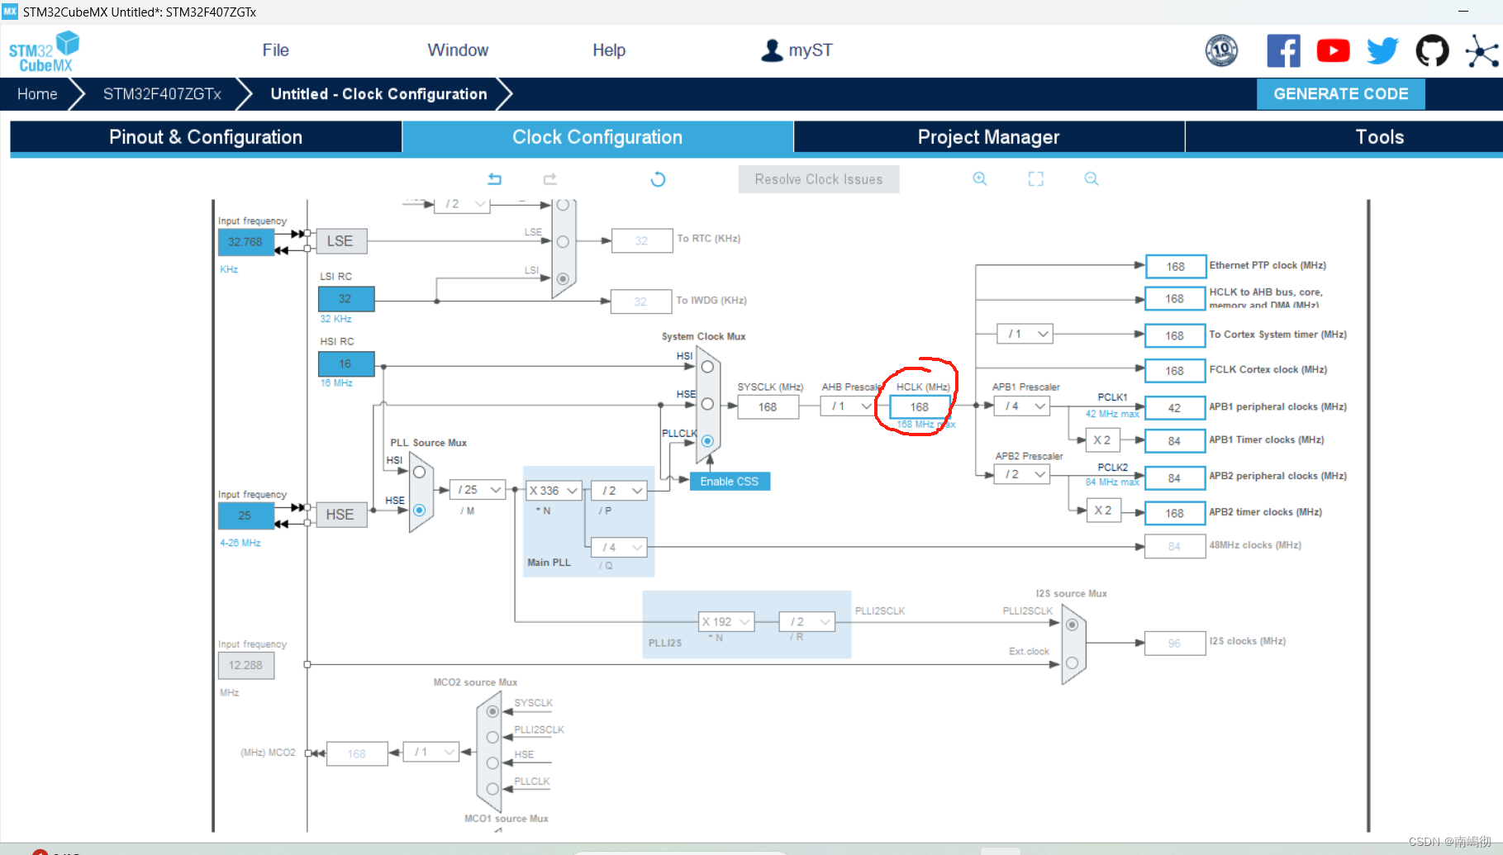Open the Window menu
This screenshot has height=855, width=1503.
click(458, 50)
